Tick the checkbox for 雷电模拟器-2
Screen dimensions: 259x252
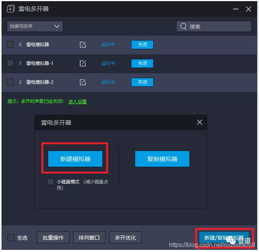10,82
